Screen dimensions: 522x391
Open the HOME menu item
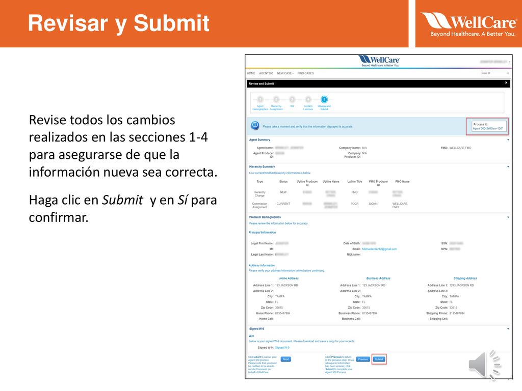pyautogui.click(x=251, y=73)
